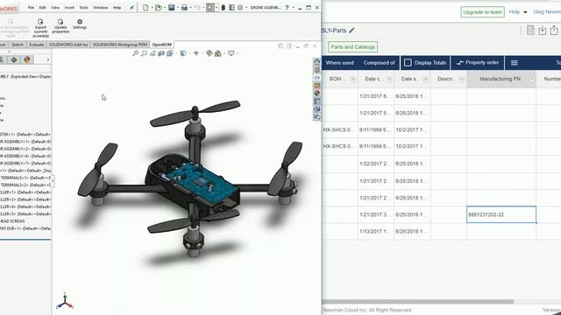The width and height of the screenshot is (561, 315).
Task: Click the Save disk icon
Action: pos(172,8)
